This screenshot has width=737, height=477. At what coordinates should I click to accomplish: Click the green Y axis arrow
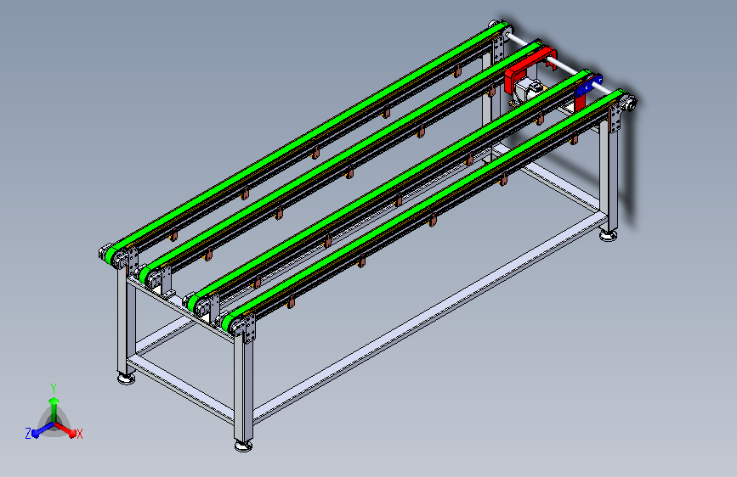pos(54,408)
